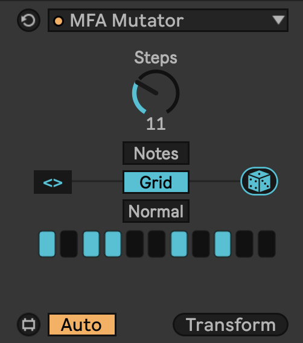Viewport: 303px width, 343px height.
Task: Click the circular reset arrow icon
Action: (x=28, y=21)
